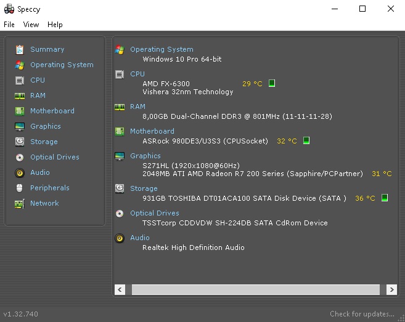Select Storage section in the sidebar
The image size is (405, 322).
[44, 142]
